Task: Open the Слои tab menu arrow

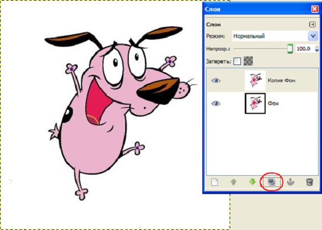Action: (312, 25)
